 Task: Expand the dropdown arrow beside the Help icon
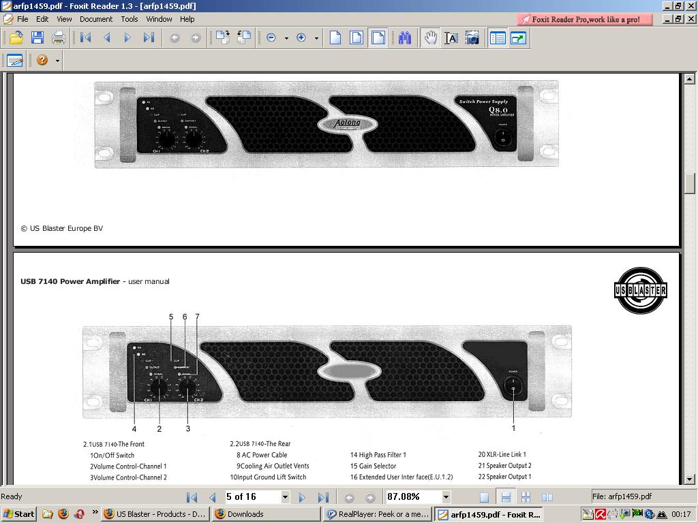(x=57, y=61)
